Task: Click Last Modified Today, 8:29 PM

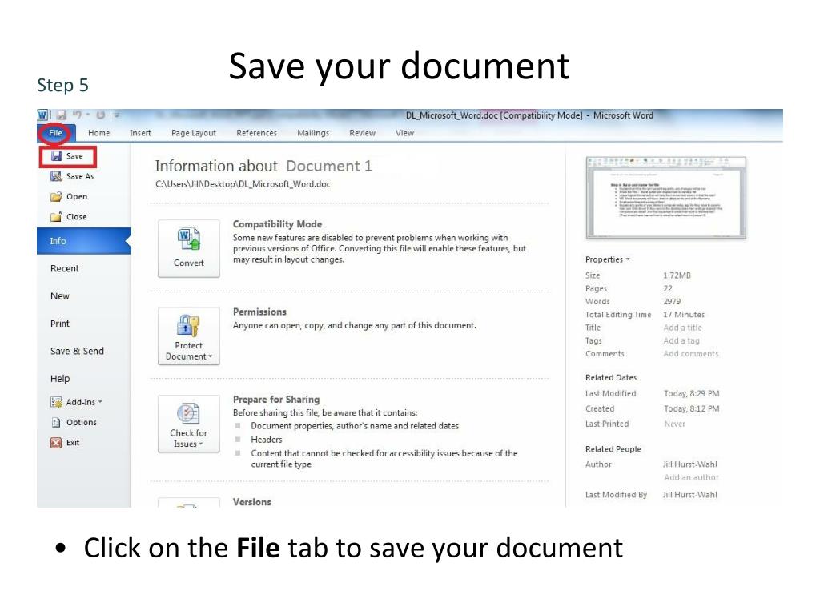Action: (x=691, y=393)
